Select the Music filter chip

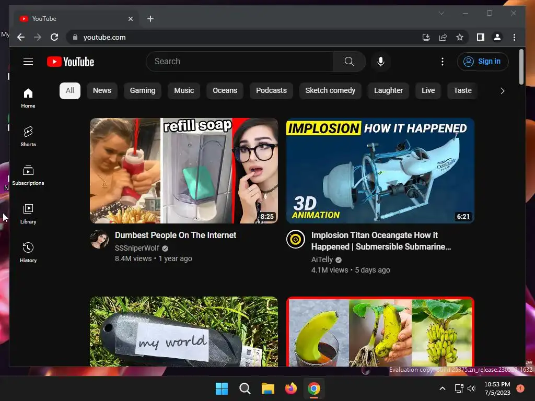pyautogui.click(x=184, y=91)
